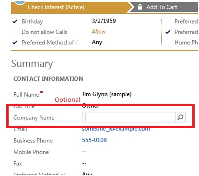This screenshot has height=176, width=199.
Task: Click the CONTACT INFORMATION section header
Action: [48, 79]
